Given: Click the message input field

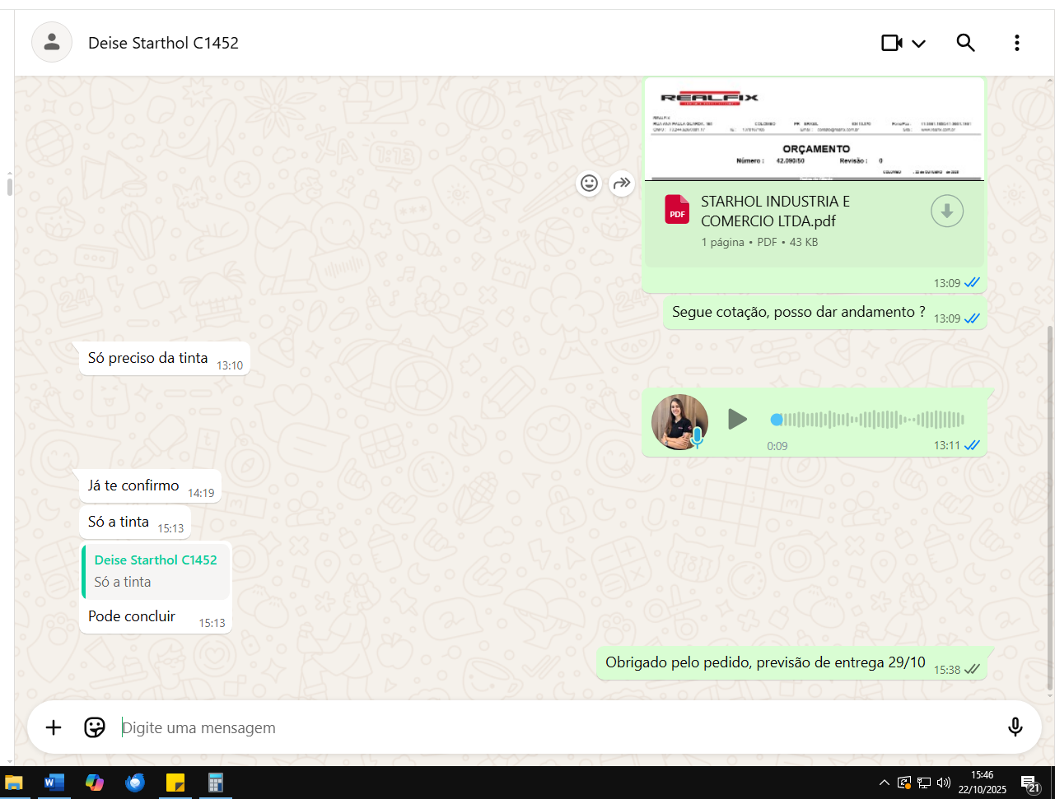Looking at the screenshot, I should [x=552, y=727].
